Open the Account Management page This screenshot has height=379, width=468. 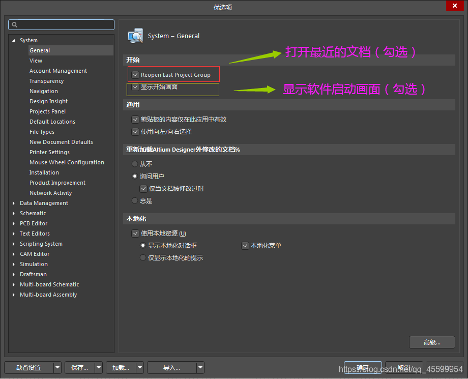pyautogui.click(x=58, y=71)
